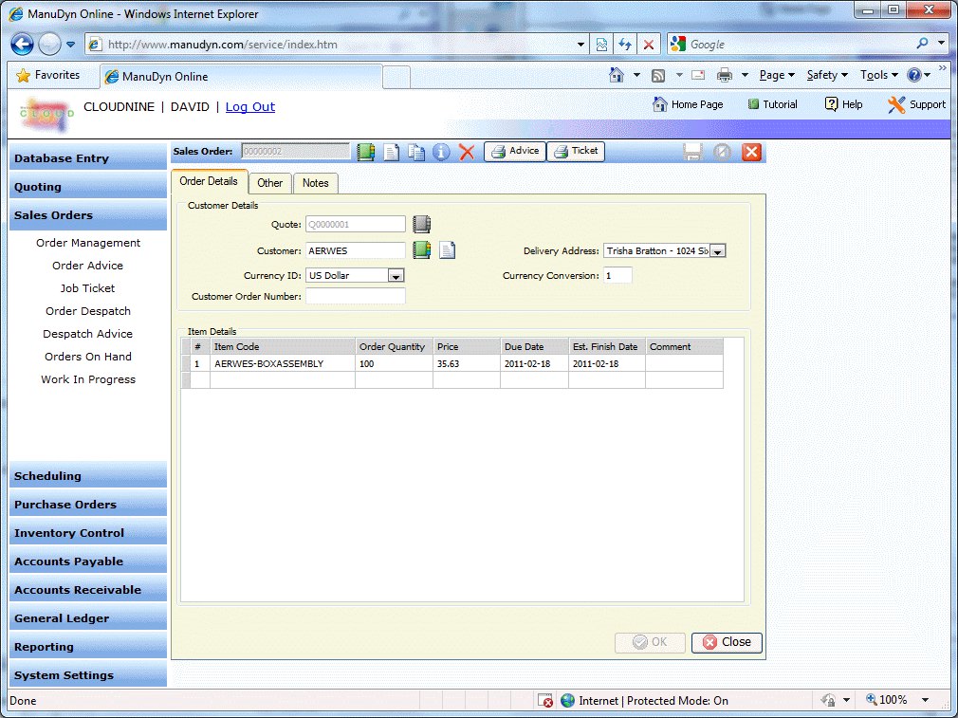
Task: Click the Customer Order Number field
Action: coord(355,297)
